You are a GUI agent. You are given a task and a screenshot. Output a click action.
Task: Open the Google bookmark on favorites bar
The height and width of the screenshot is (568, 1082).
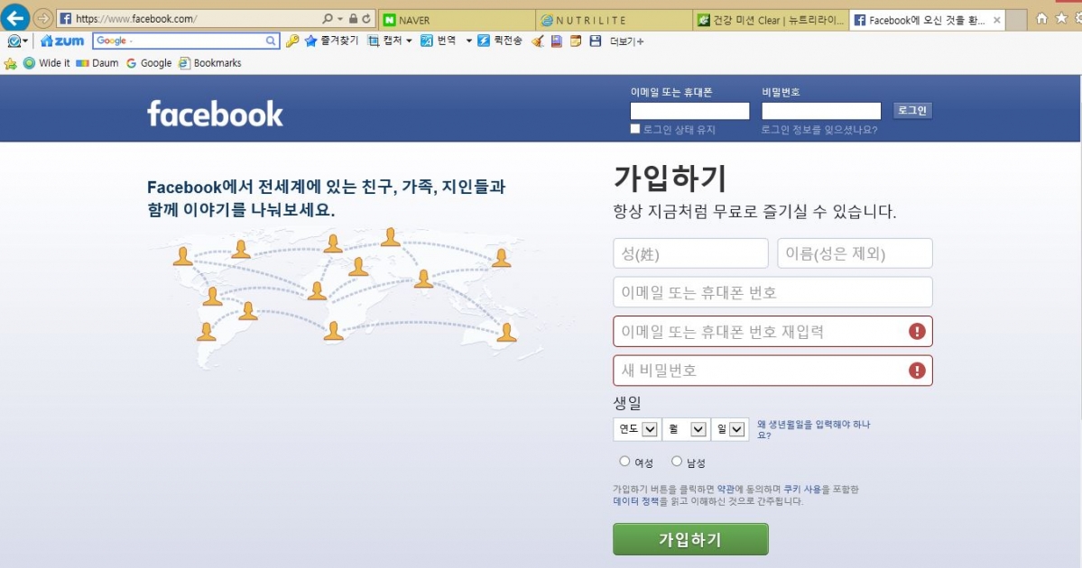148,63
